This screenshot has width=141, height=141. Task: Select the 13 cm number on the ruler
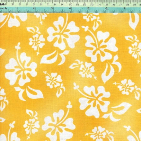click(92, 4)
